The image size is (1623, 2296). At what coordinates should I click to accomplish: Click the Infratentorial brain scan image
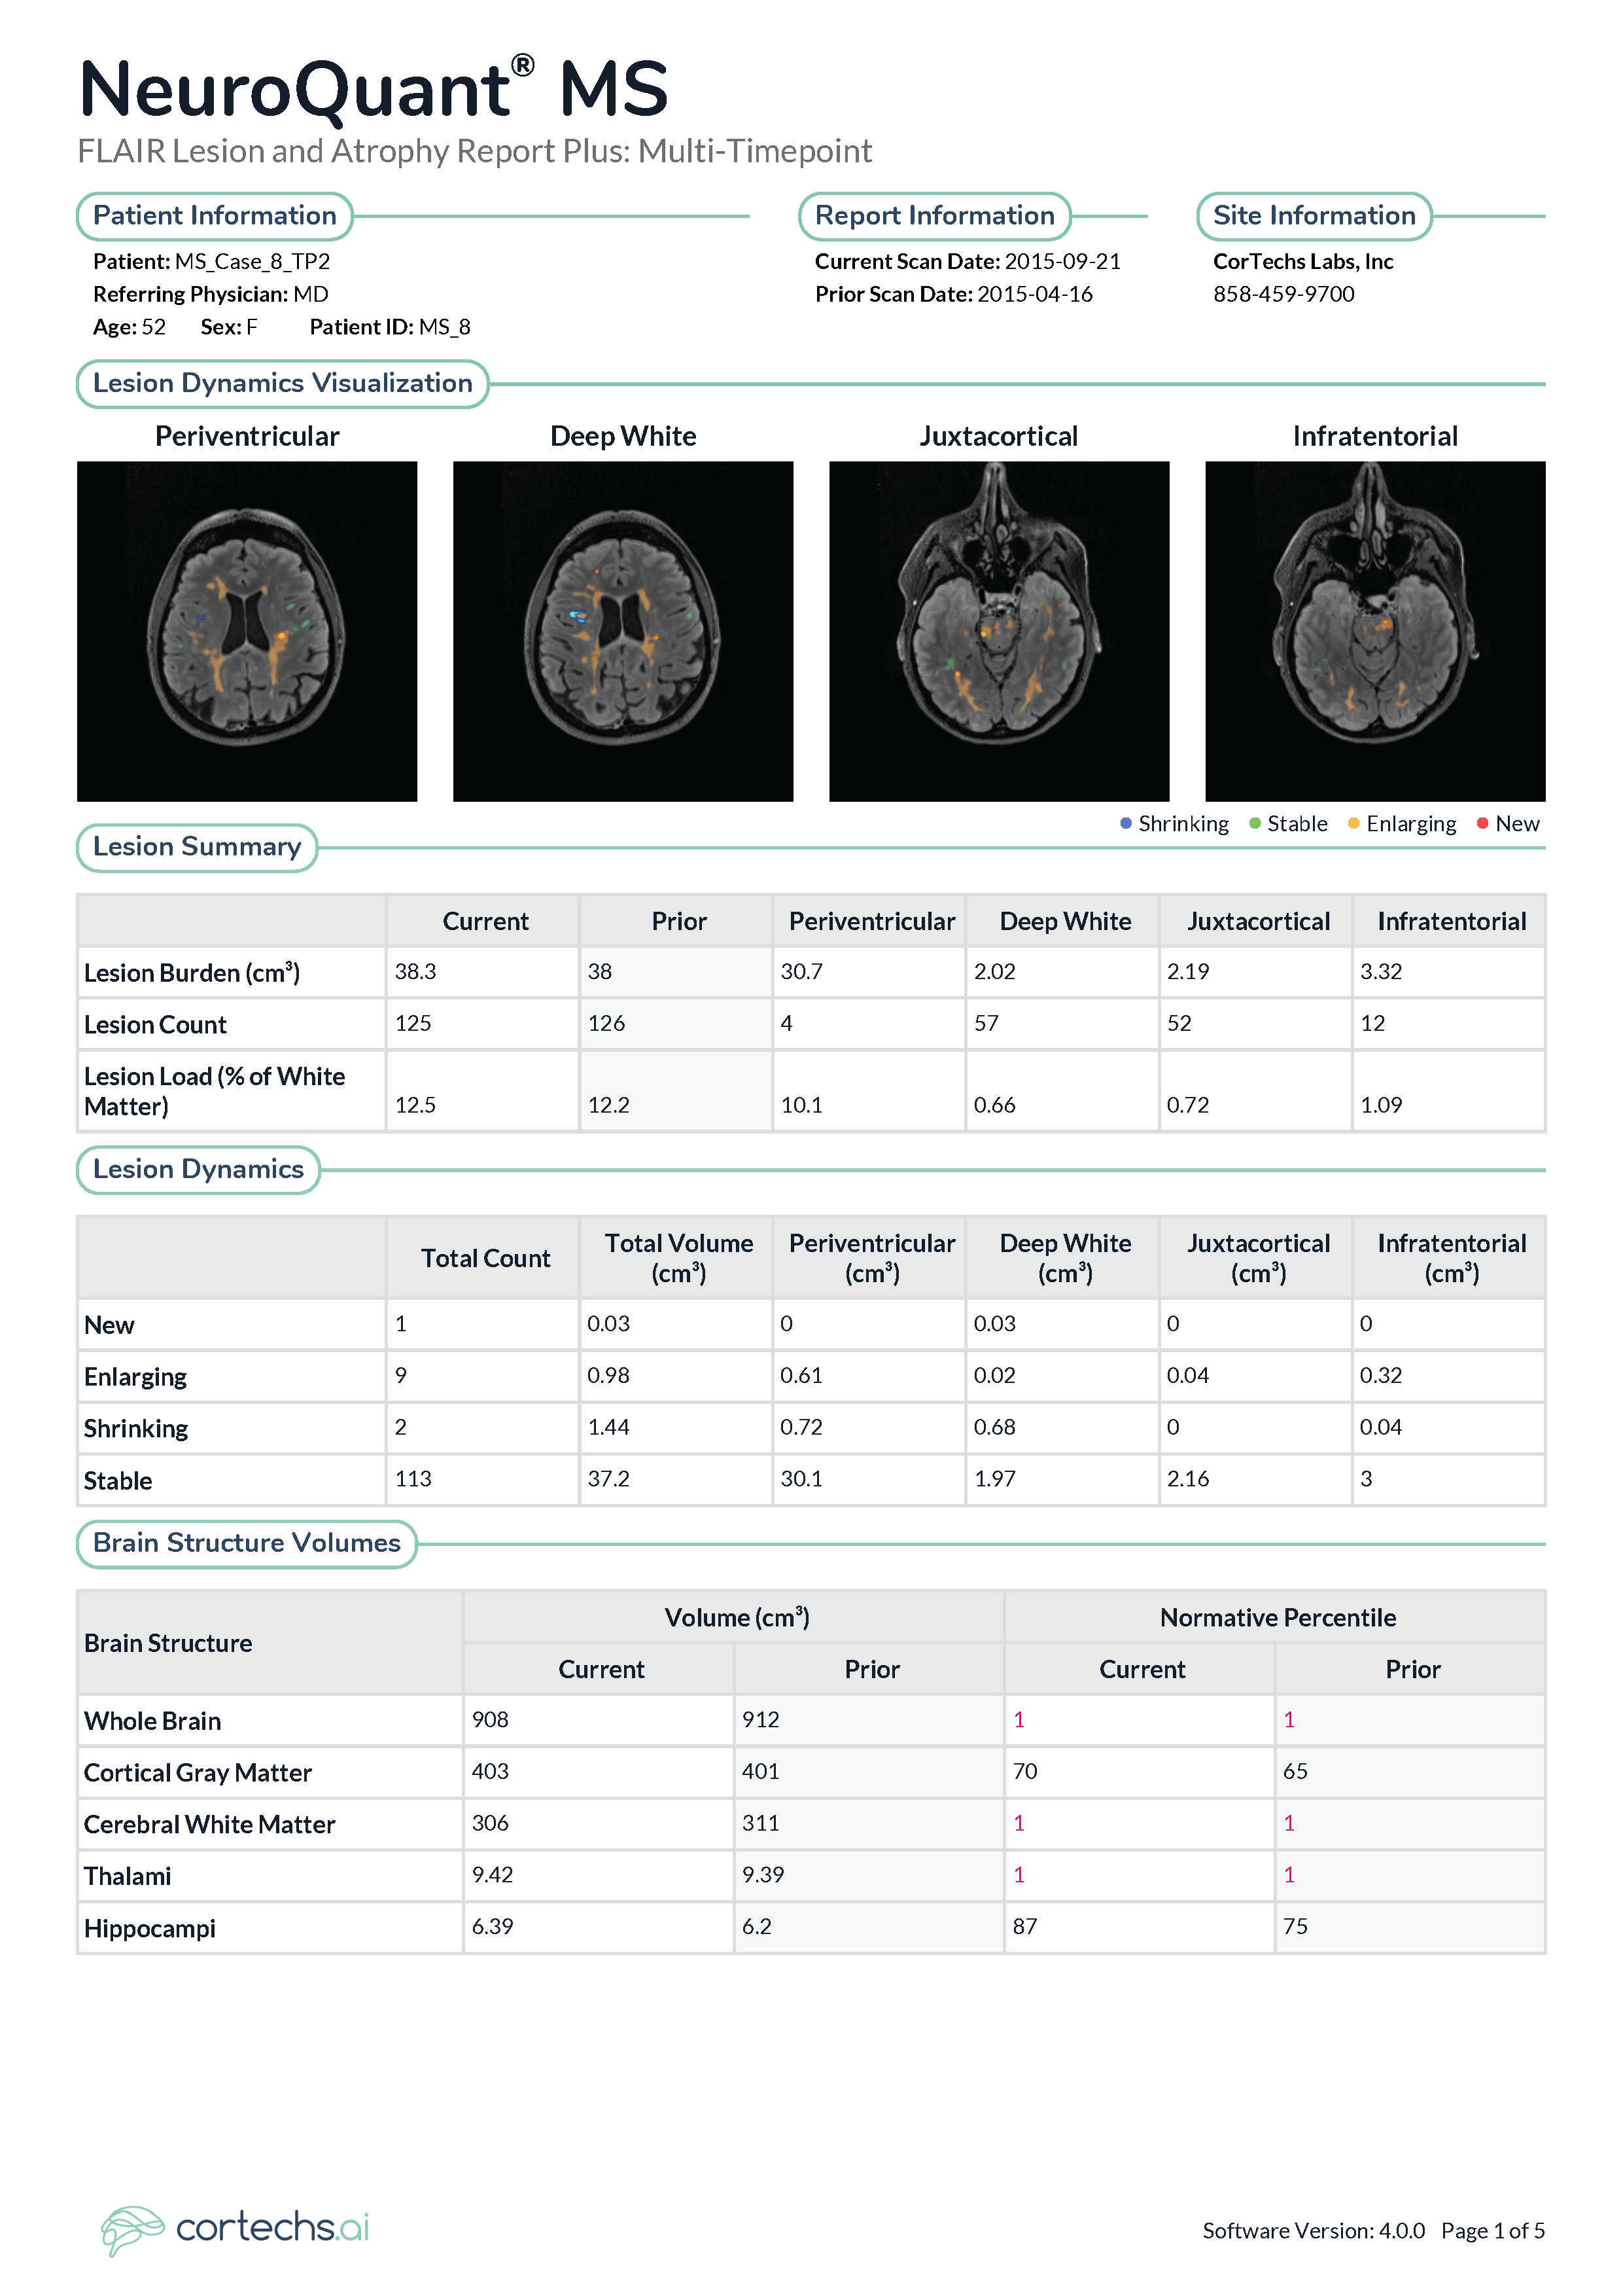(x=1375, y=631)
